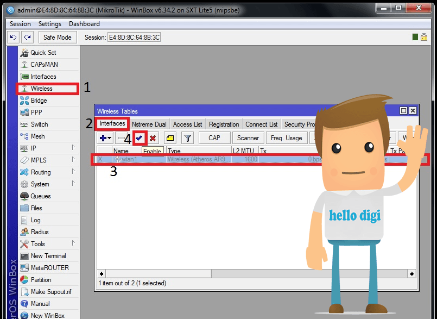Click the Freq. Usage button

point(287,138)
